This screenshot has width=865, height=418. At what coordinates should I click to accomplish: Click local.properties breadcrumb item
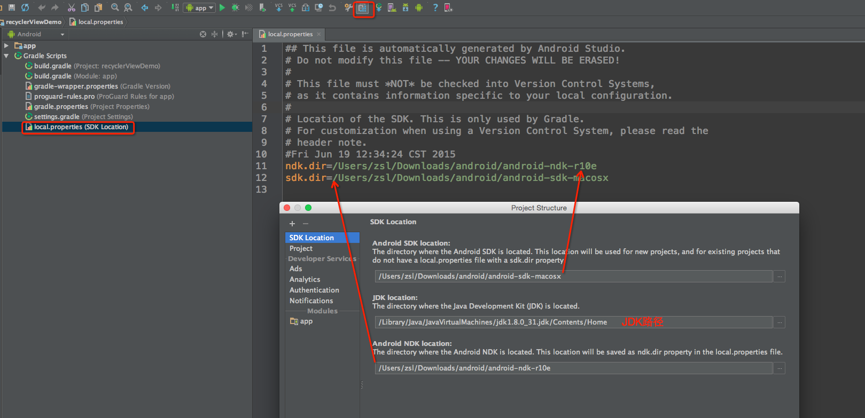(97, 22)
